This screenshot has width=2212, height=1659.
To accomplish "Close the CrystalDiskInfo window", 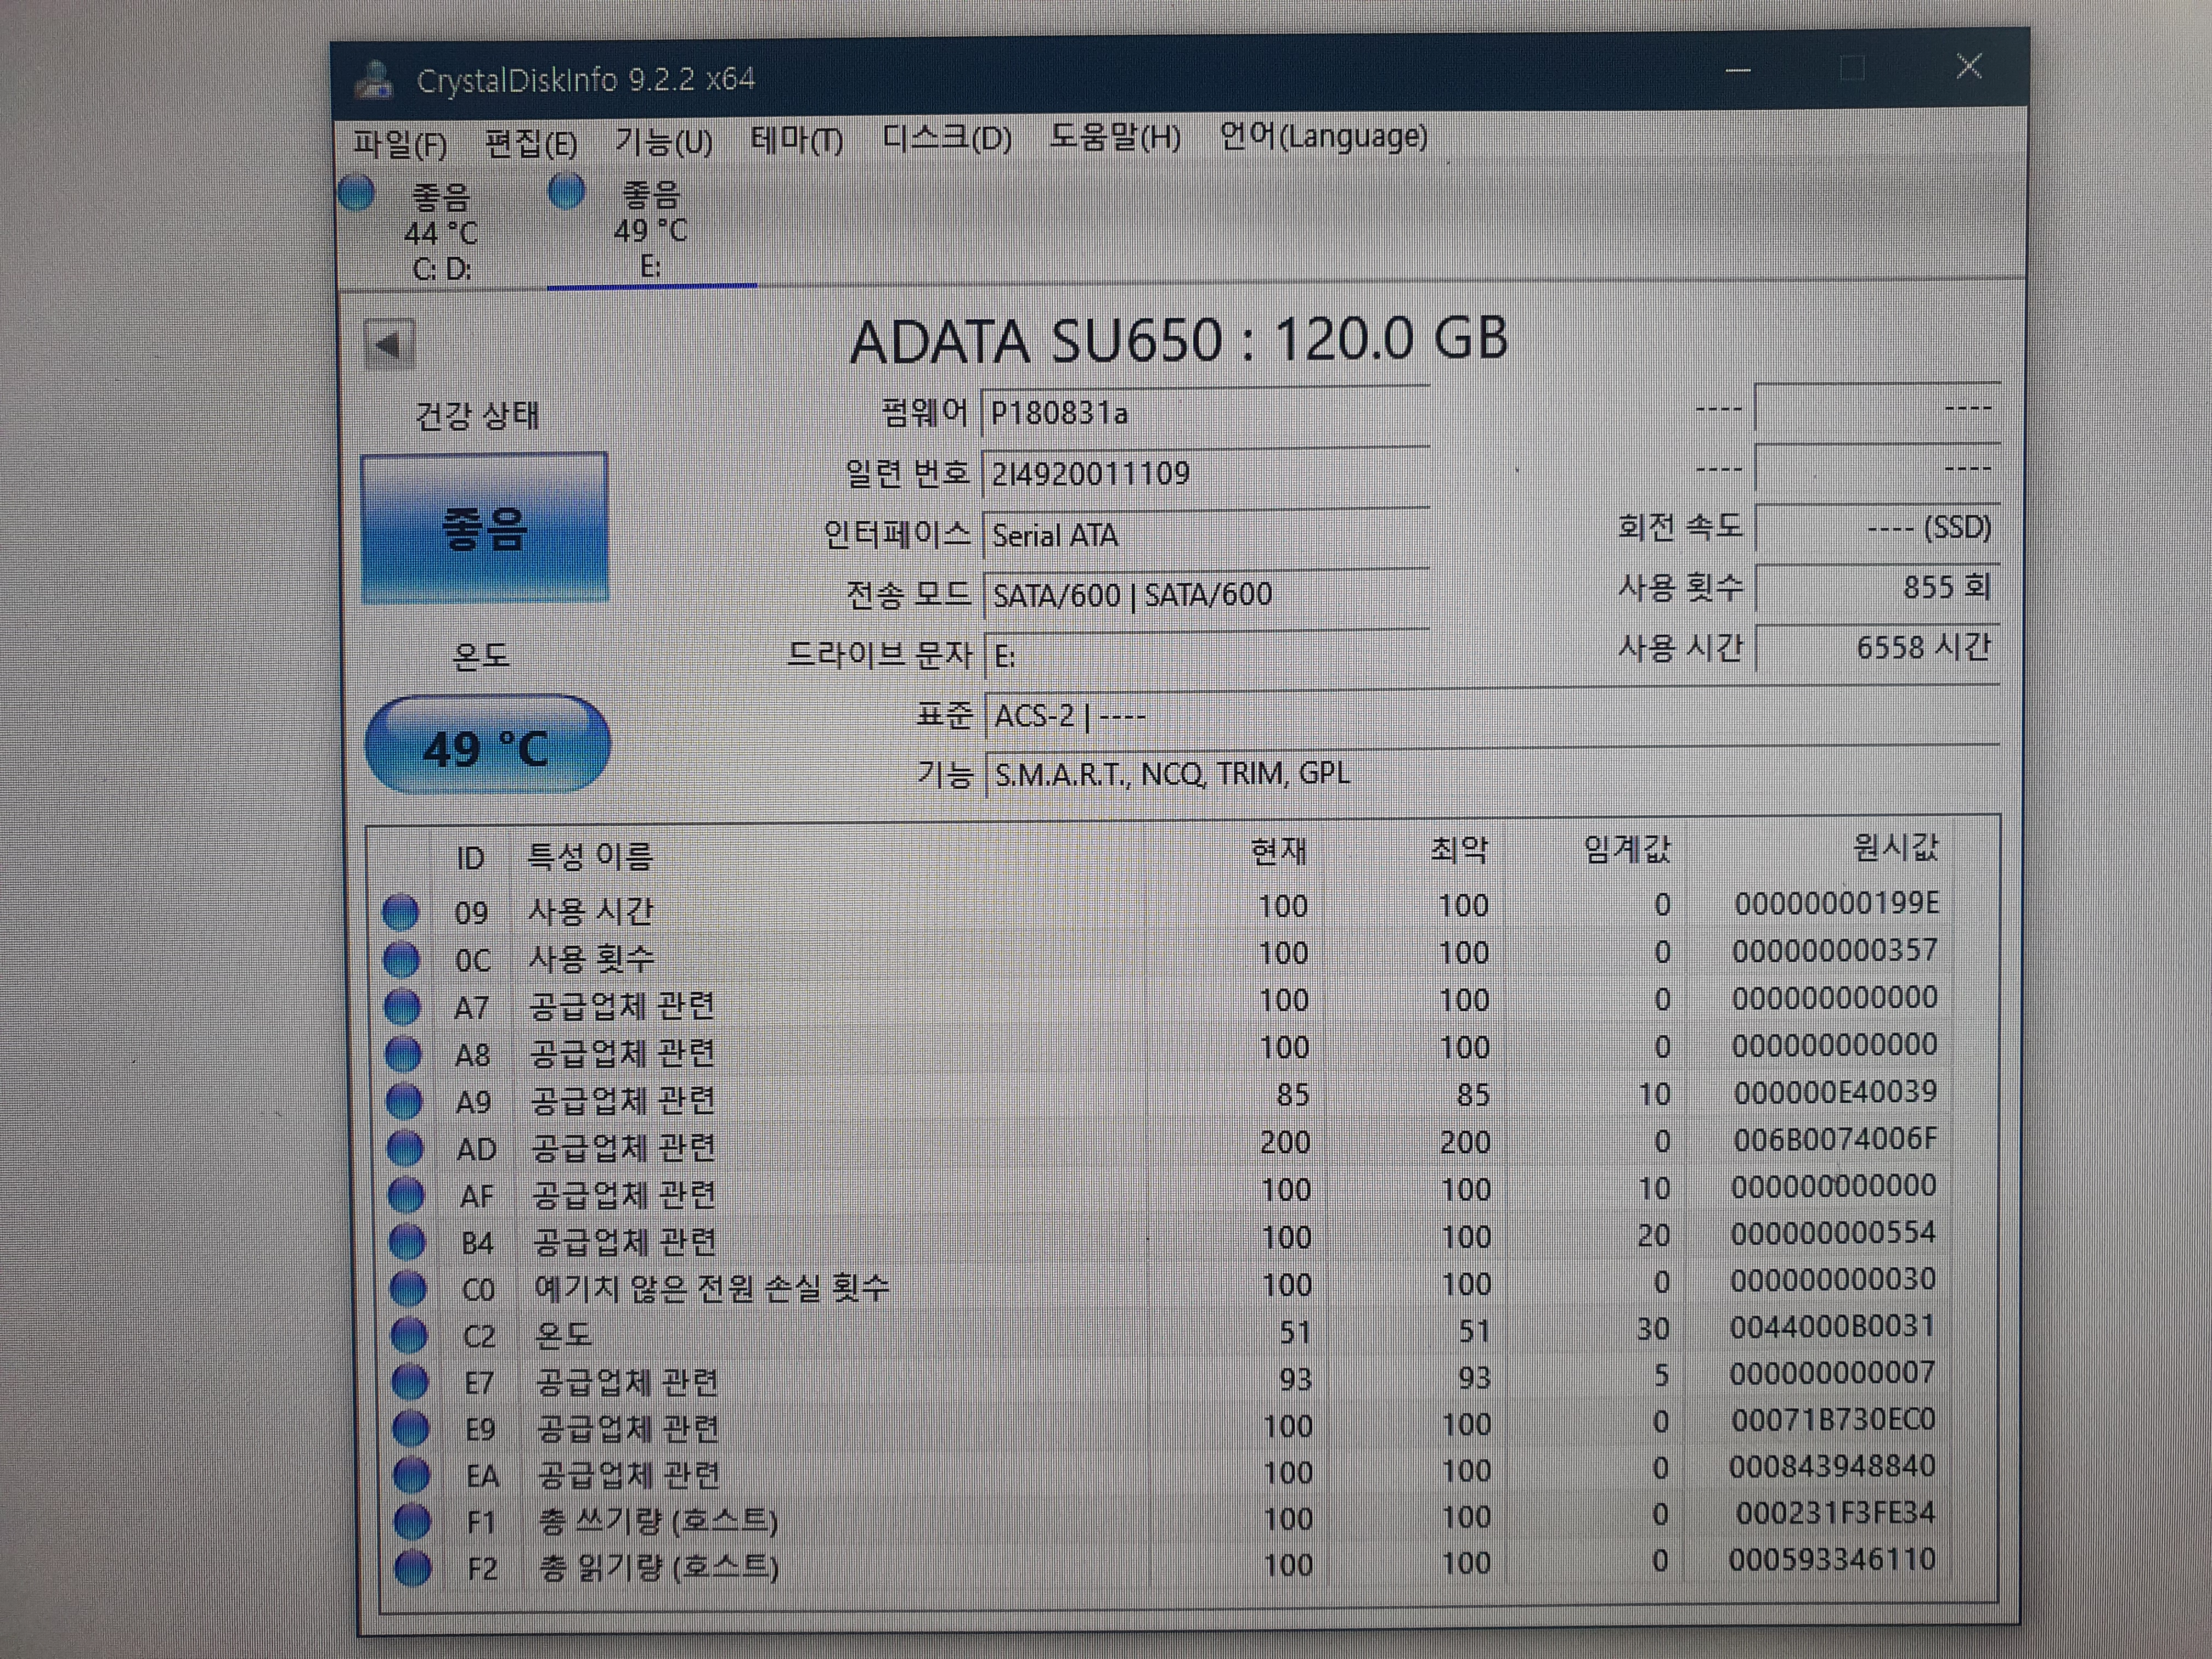I will click(x=1969, y=67).
